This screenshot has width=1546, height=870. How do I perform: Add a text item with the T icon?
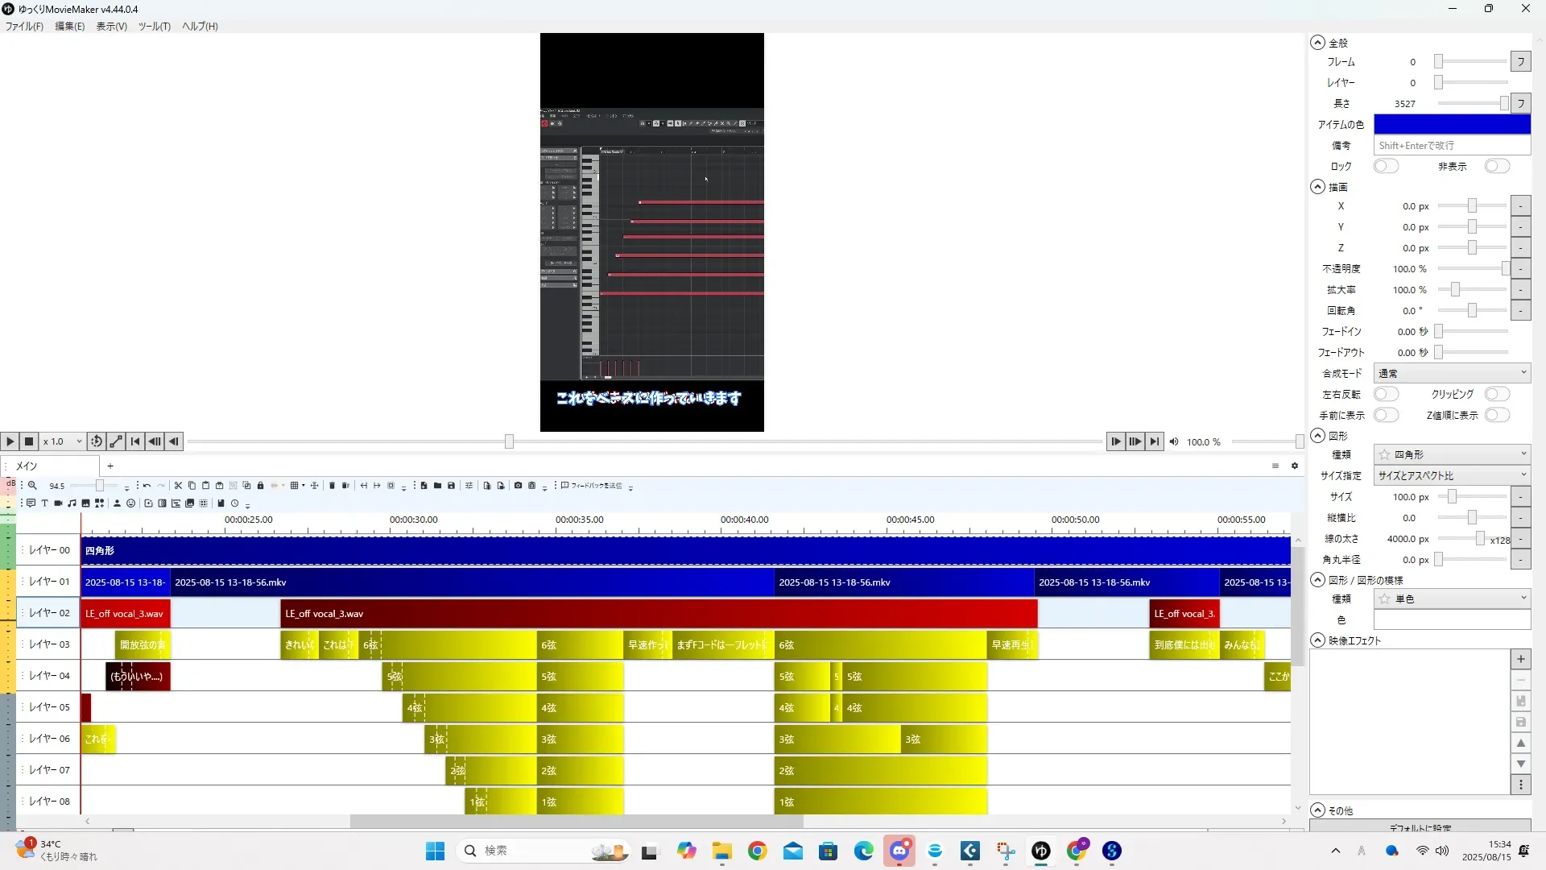point(44,503)
